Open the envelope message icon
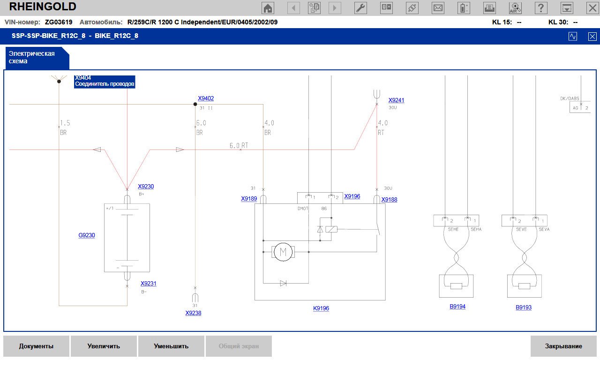The image size is (600, 375). [438, 8]
